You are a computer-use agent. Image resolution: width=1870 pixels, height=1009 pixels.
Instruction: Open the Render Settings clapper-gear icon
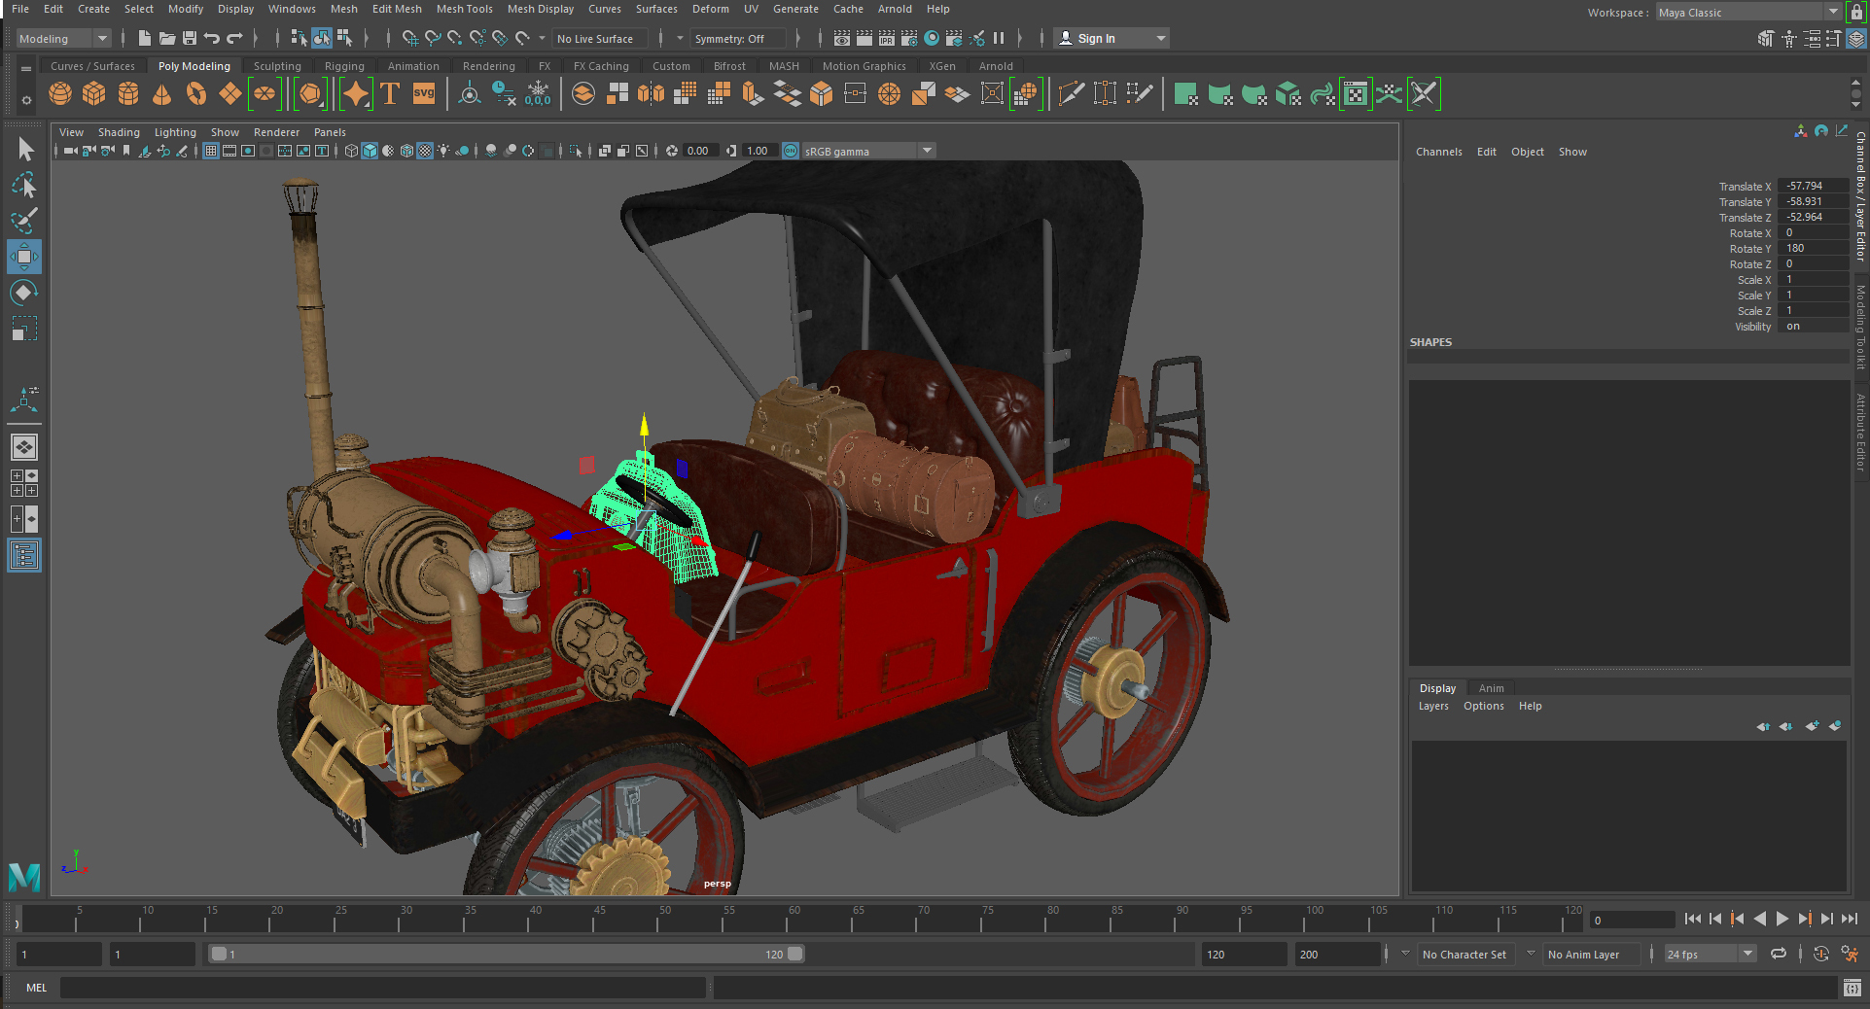click(x=909, y=39)
